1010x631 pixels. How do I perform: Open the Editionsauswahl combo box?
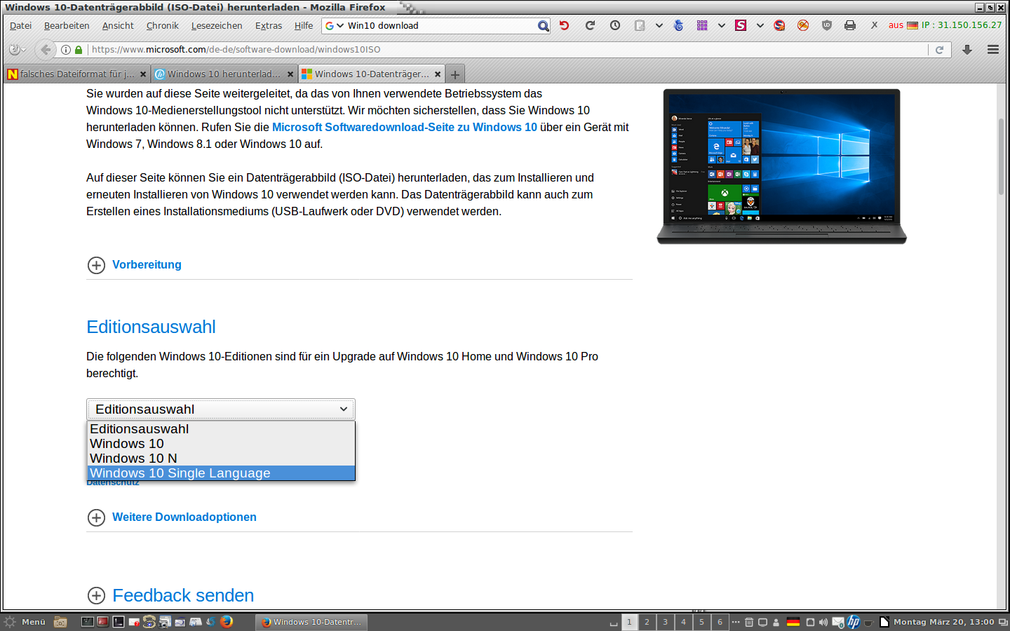221,409
